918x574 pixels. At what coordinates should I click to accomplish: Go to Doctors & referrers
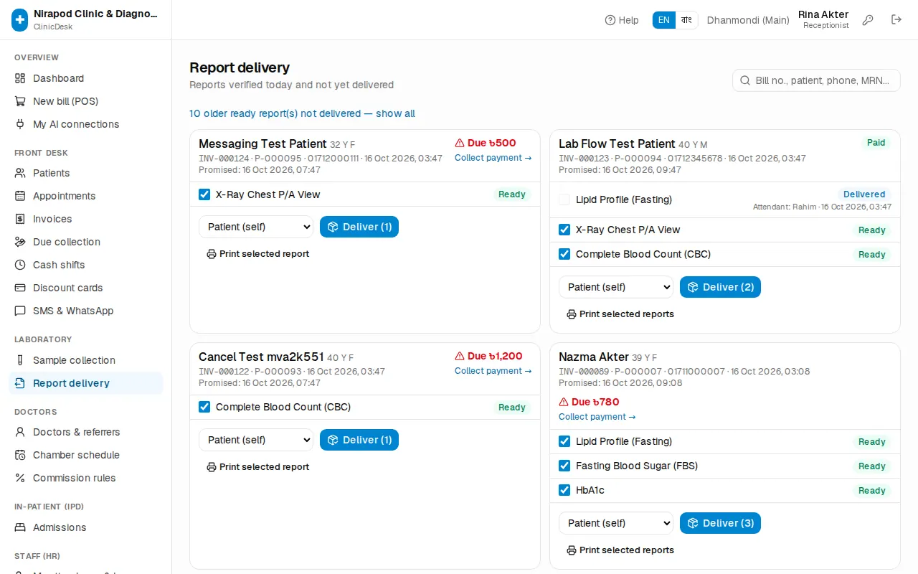pyautogui.click(x=86, y=432)
